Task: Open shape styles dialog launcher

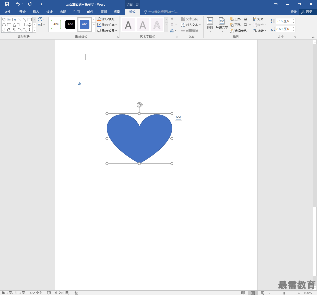Action: click(118, 37)
